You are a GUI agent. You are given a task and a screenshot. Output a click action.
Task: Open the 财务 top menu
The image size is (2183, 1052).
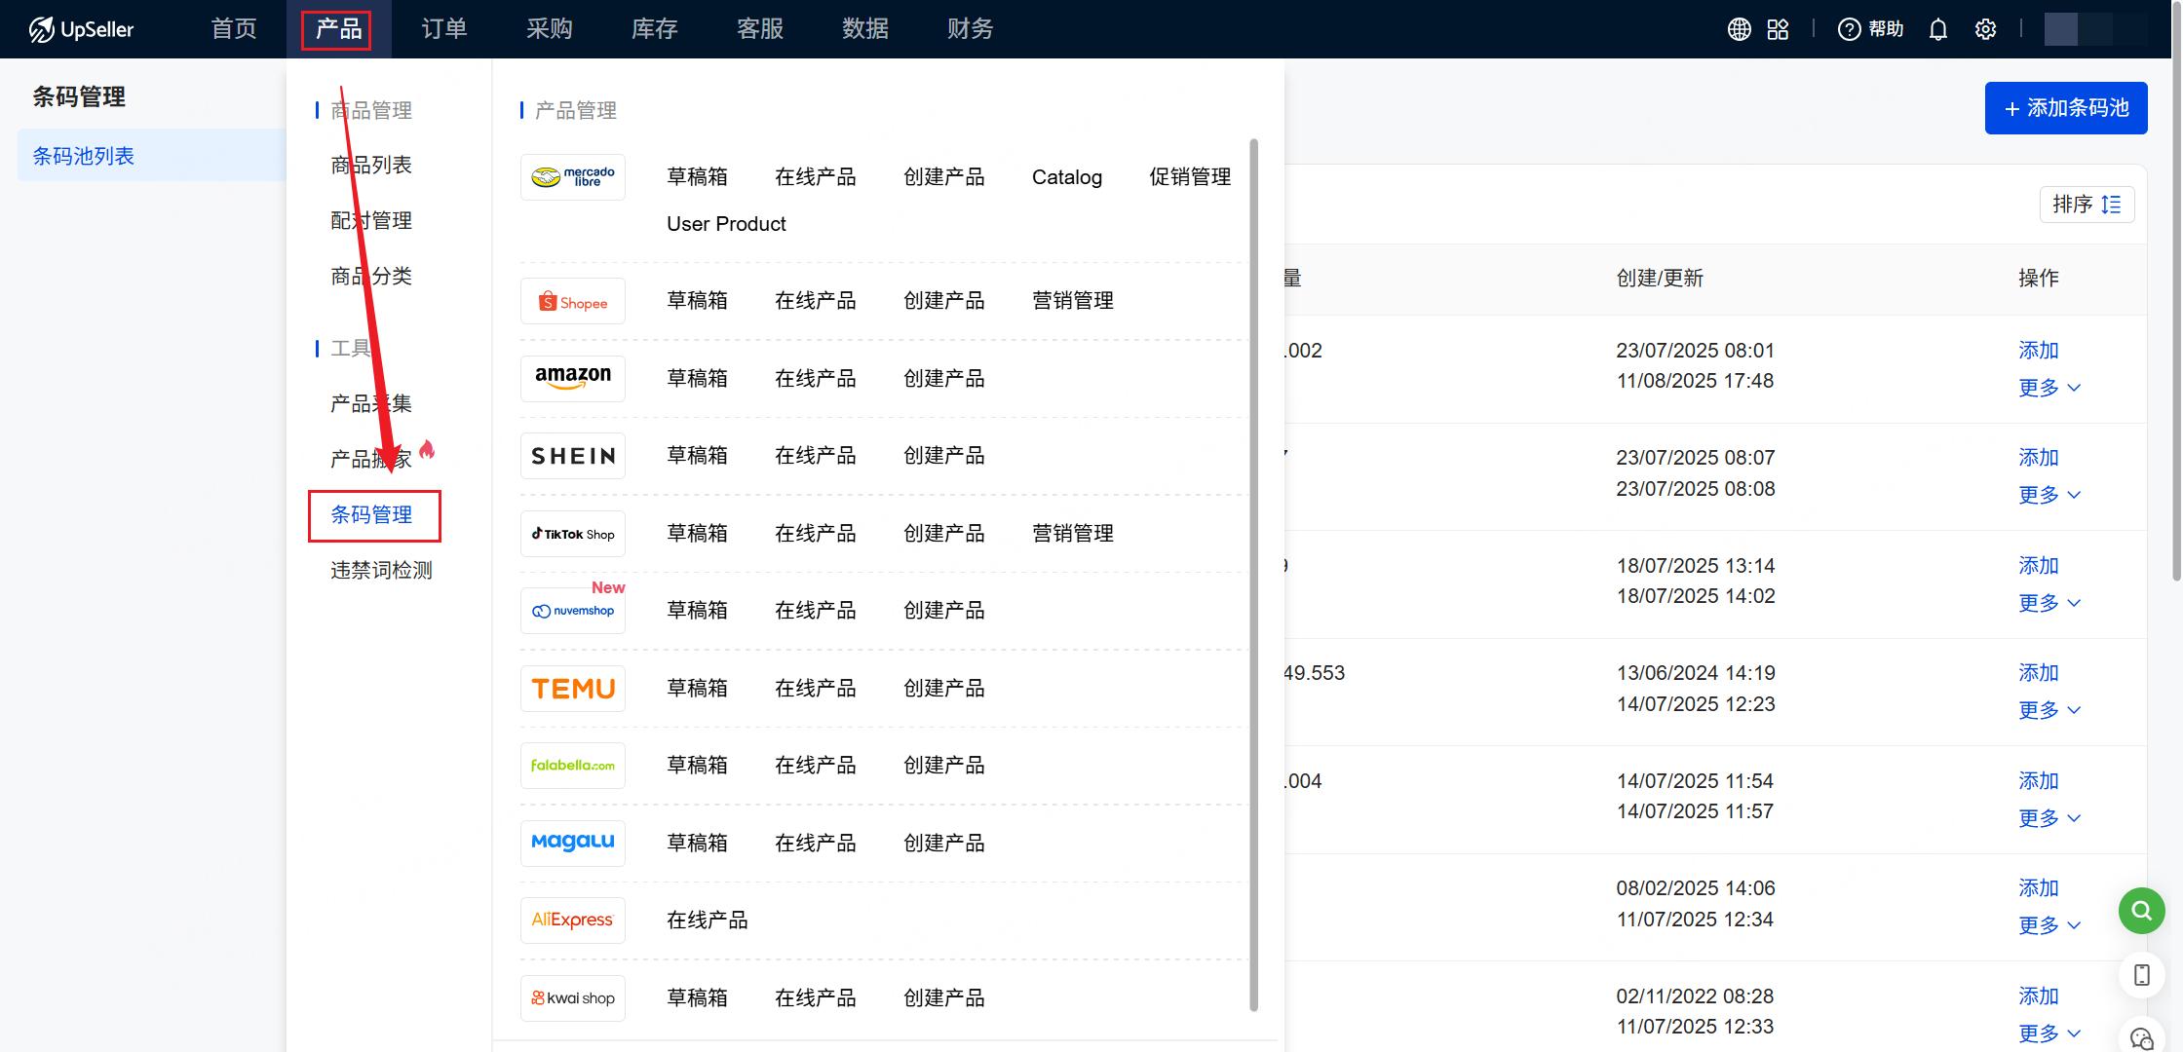pyautogui.click(x=971, y=29)
